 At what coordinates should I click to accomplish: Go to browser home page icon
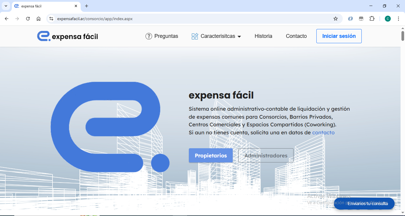tap(39, 19)
